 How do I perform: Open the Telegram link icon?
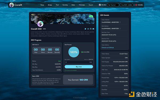[88, 29]
